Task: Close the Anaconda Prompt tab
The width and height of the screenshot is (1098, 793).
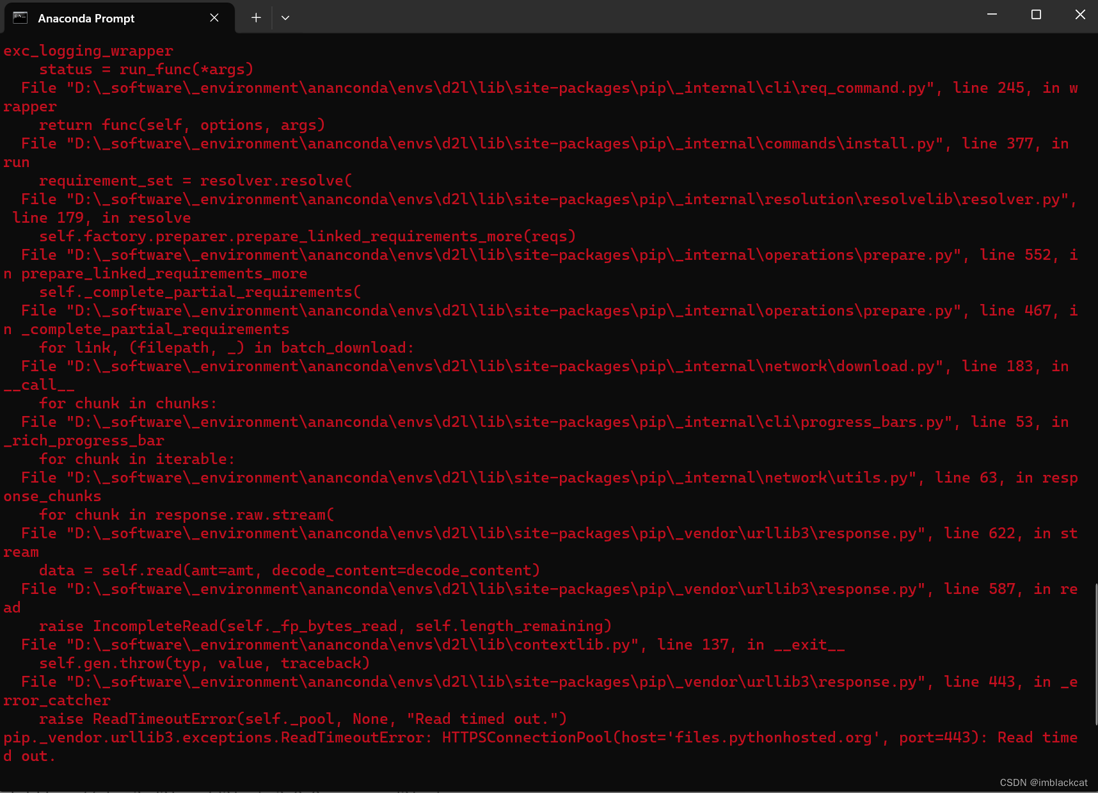Action: pyautogui.click(x=214, y=18)
